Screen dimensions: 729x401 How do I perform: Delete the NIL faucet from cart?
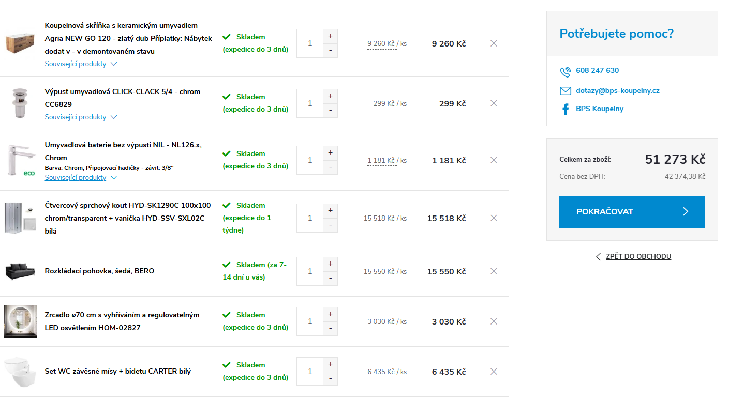pos(494,160)
